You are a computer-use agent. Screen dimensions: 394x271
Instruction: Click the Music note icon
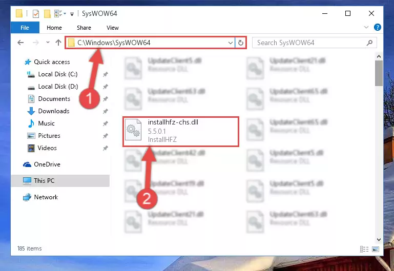pos(31,123)
